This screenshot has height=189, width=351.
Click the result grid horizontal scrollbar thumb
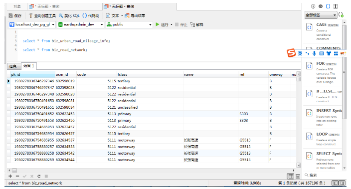pos(14,170)
